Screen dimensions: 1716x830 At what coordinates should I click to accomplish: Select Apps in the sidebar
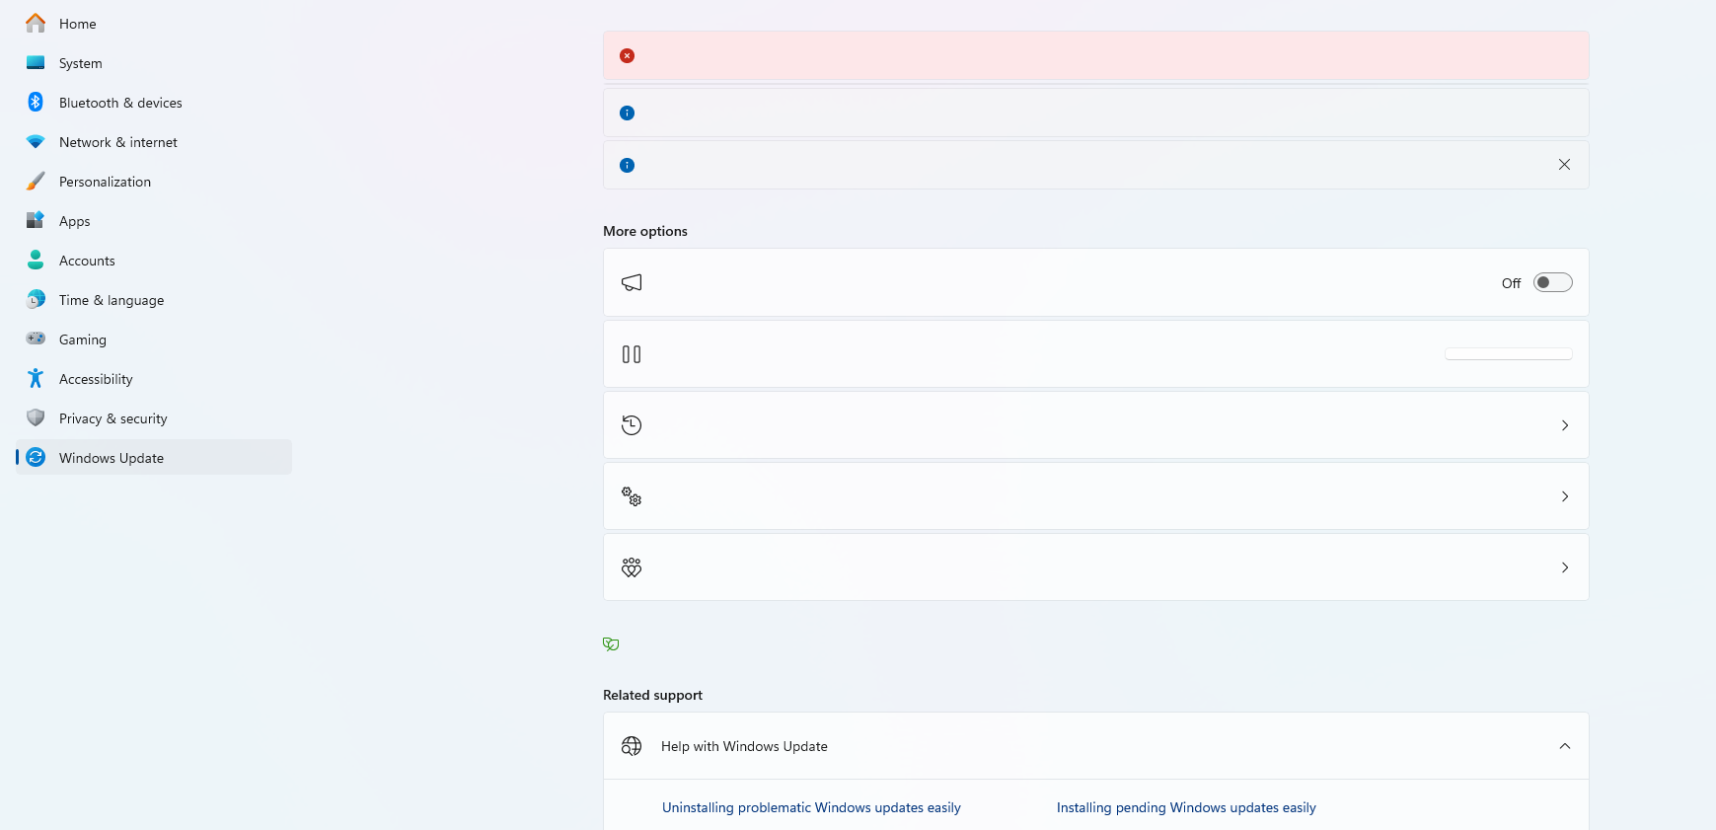coord(153,221)
